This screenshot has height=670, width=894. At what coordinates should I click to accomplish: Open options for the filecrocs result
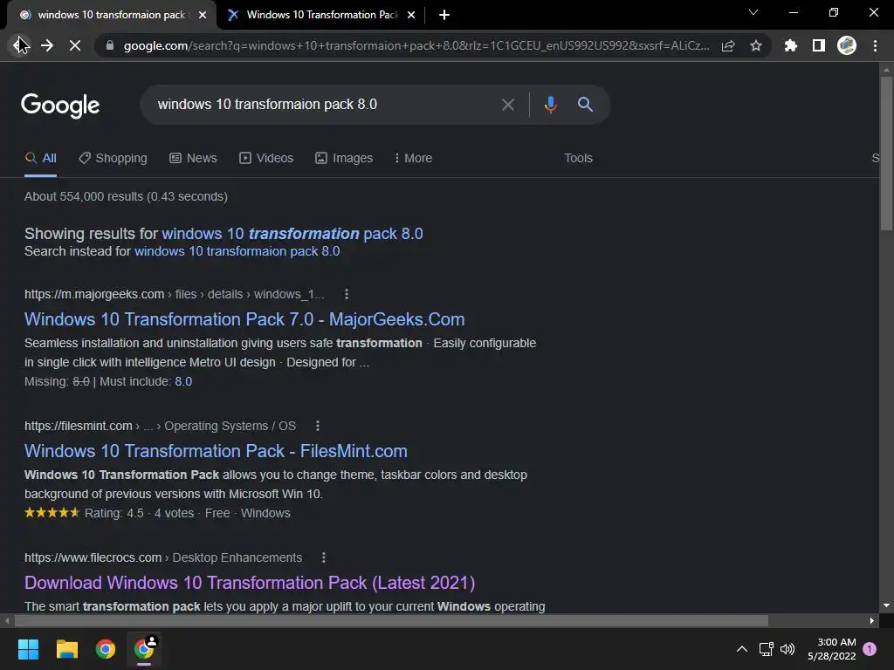click(324, 557)
